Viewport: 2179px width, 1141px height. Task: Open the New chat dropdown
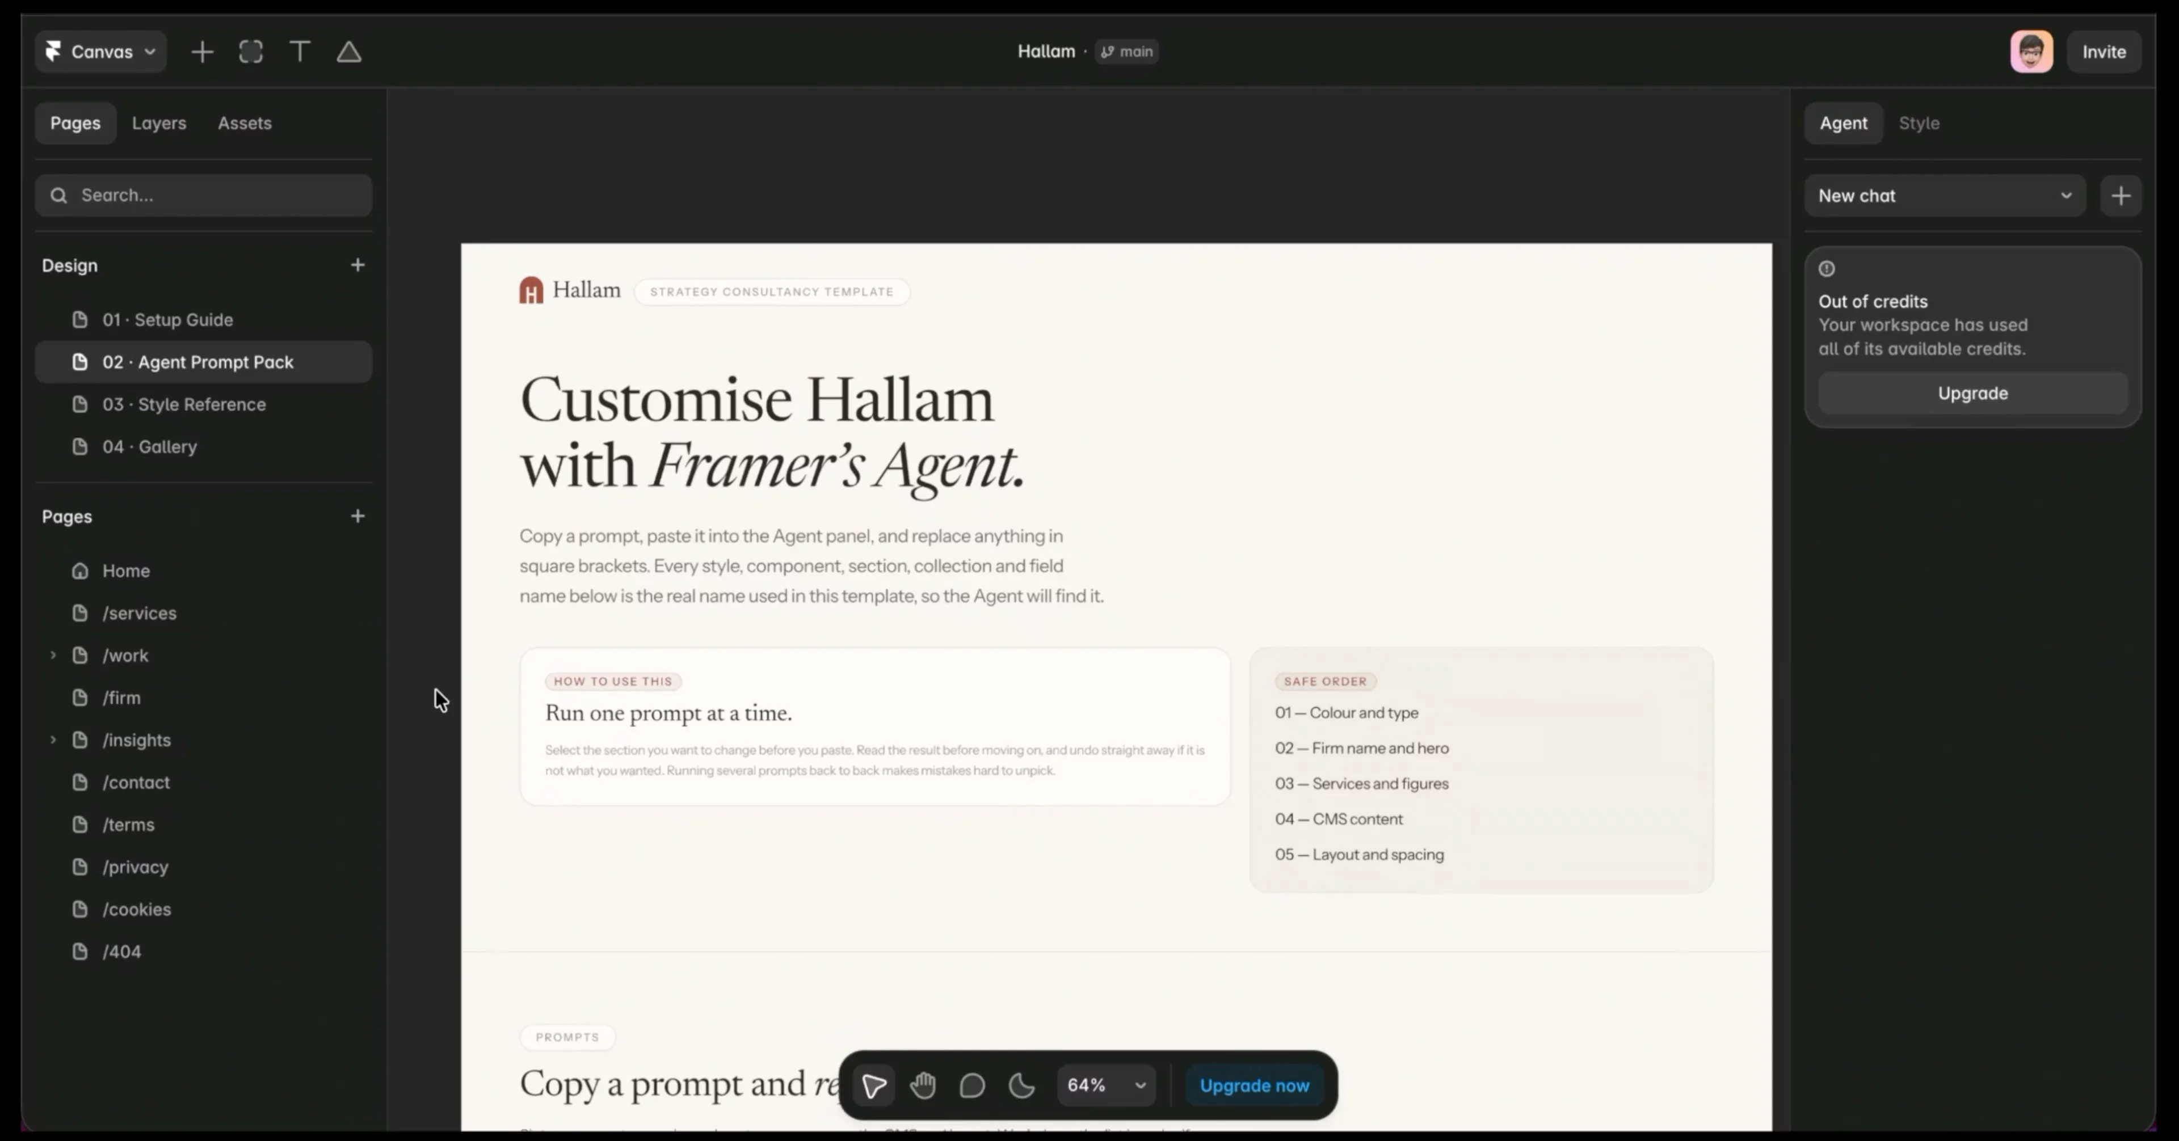coord(1945,196)
